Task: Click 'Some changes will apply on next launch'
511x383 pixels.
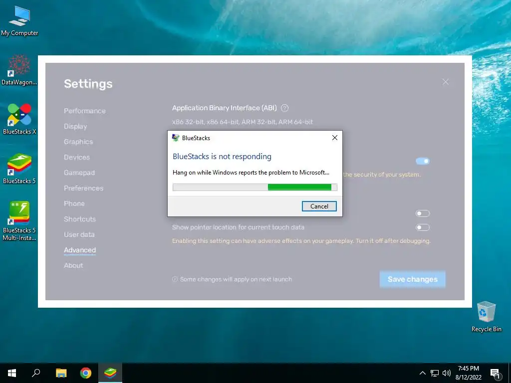Action: click(x=236, y=279)
